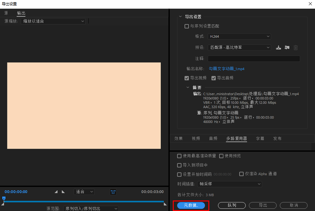Click the in-point triangle handle on timeline
The width and height of the screenshot is (315, 211).
2,204
